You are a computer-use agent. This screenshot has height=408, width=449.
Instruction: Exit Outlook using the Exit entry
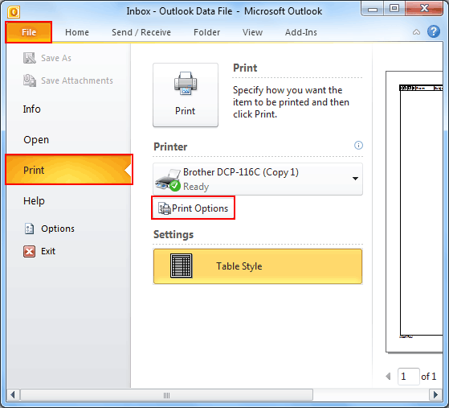point(48,251)
